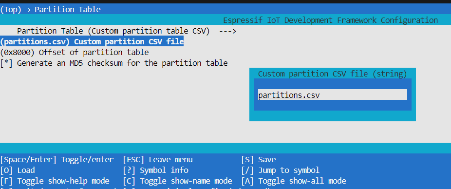Click the Partition Table breadcrumb

tap(68, 9)
